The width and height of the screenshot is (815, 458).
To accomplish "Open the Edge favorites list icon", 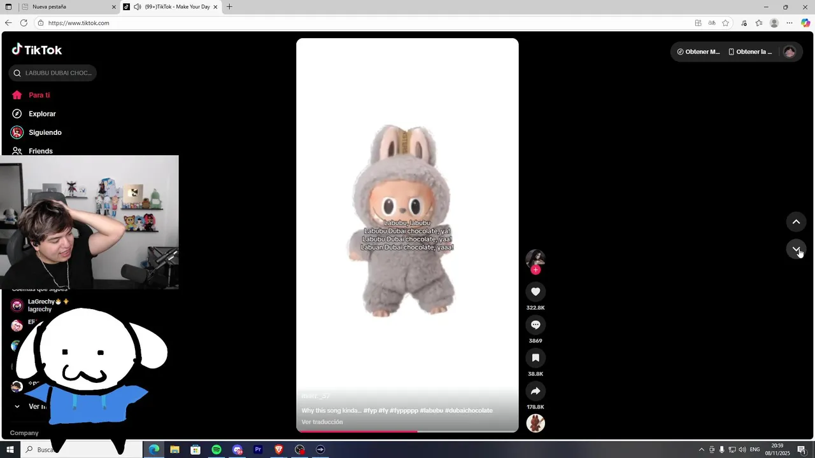I will (759, 23).
